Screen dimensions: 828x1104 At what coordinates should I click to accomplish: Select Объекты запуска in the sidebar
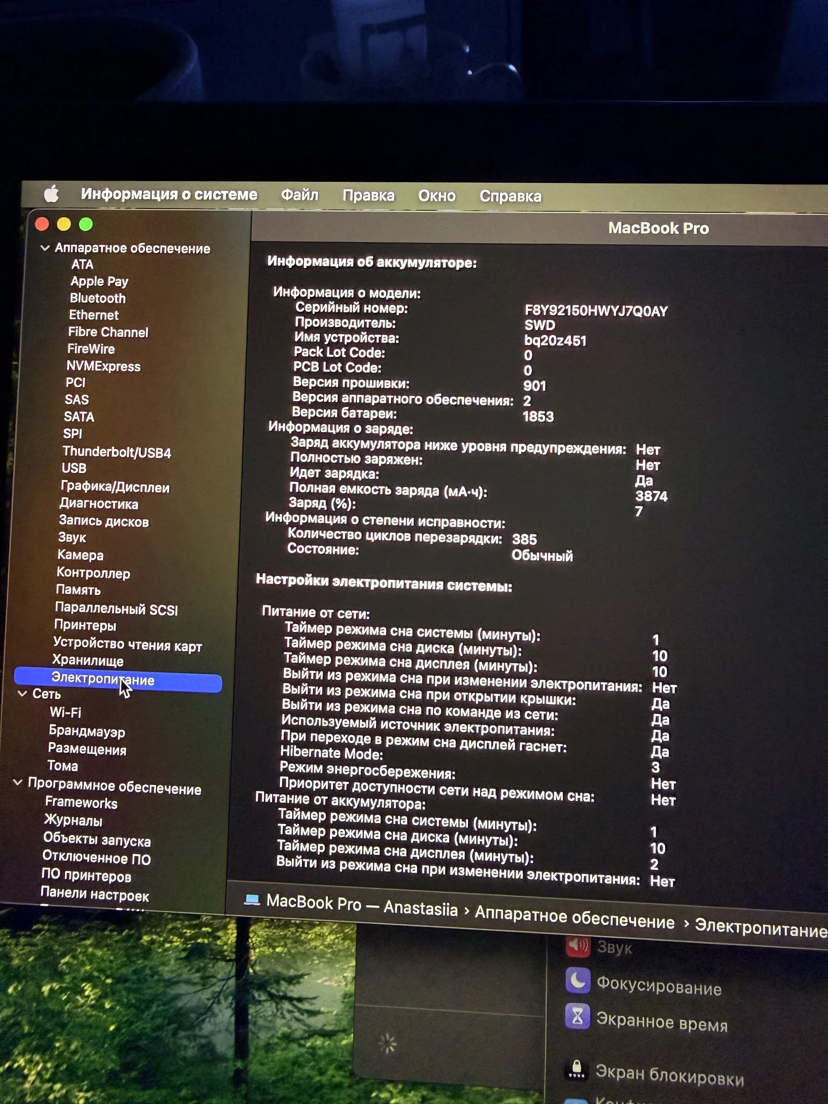pyautogui.click(x=97, y=839)
